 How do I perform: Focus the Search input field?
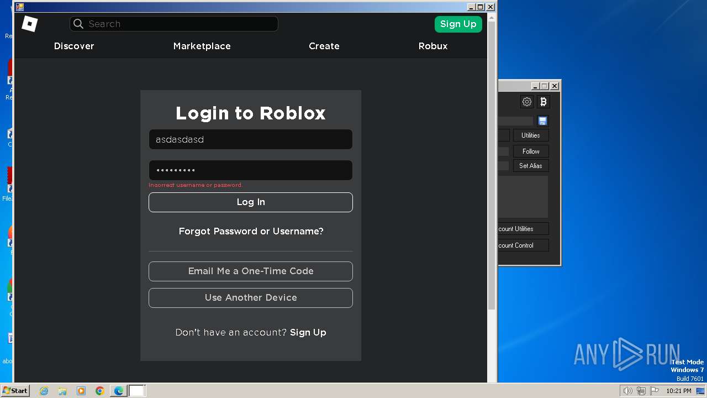tap(173, 24)
